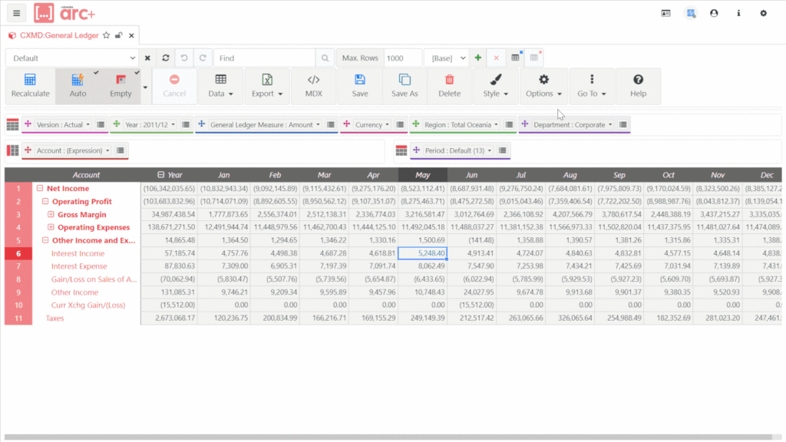Screen dimensions: 786x442
Task: Click the Save button
Action: pyautogui.click(x=359, y=85)
